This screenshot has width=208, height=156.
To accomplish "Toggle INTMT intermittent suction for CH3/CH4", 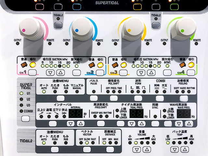I will coord(167,73).
